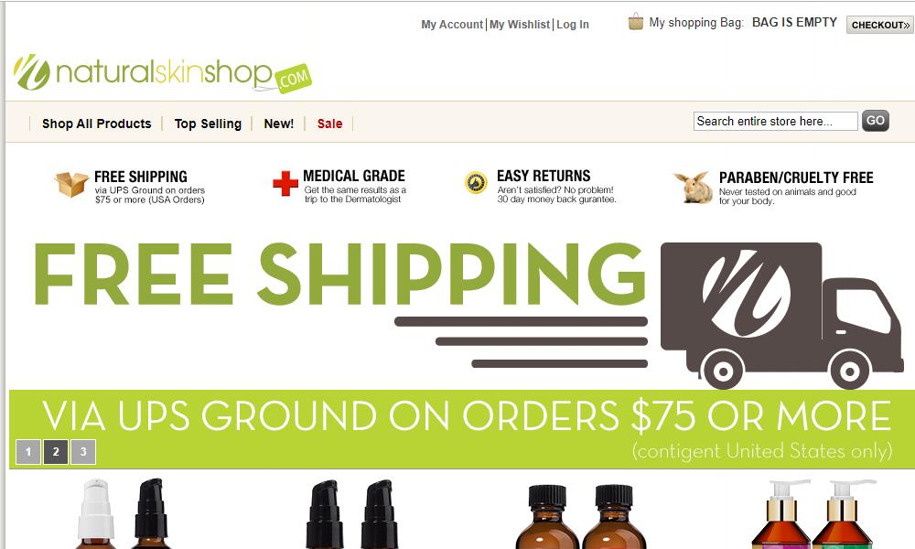The width and height of the screenshot is (915, 549).
Task: Open the My Account link
Action: 452,25
